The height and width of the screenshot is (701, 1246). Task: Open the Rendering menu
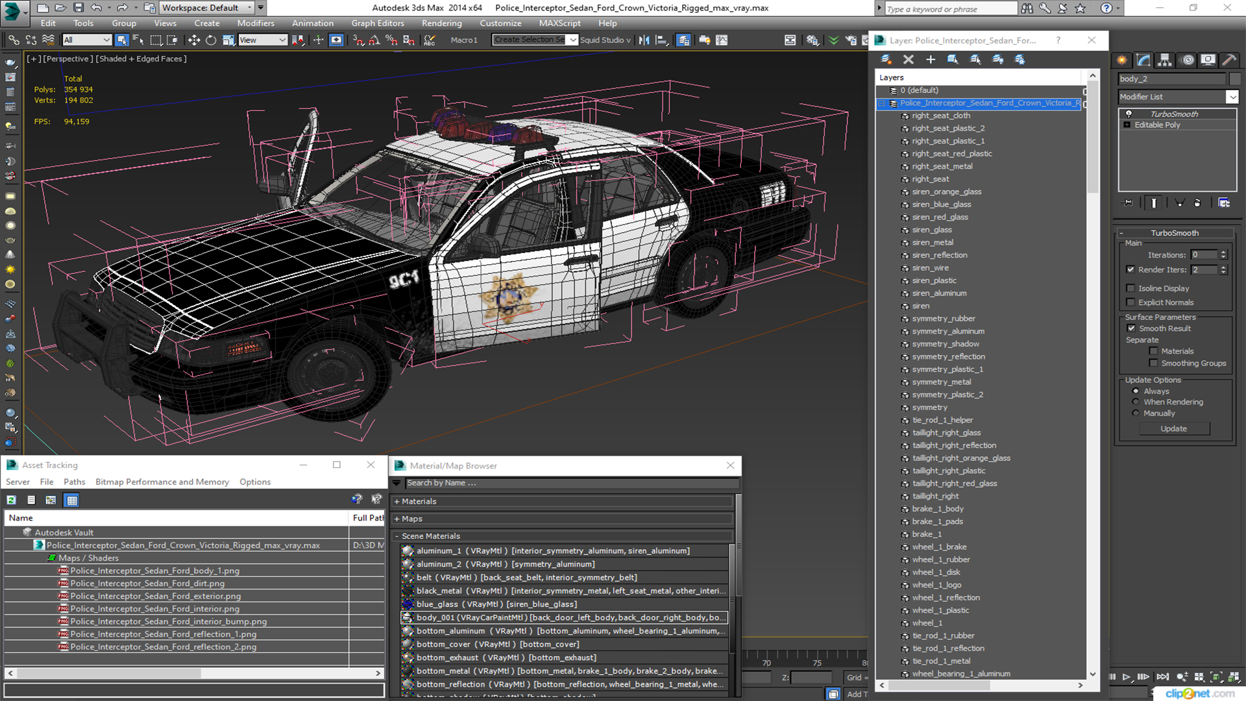click(x=441, y=23)
